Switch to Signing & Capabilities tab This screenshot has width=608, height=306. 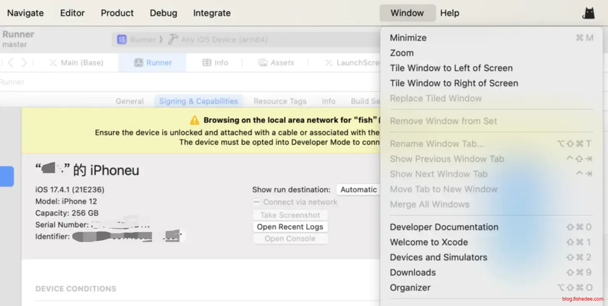[x=198, y=101]
